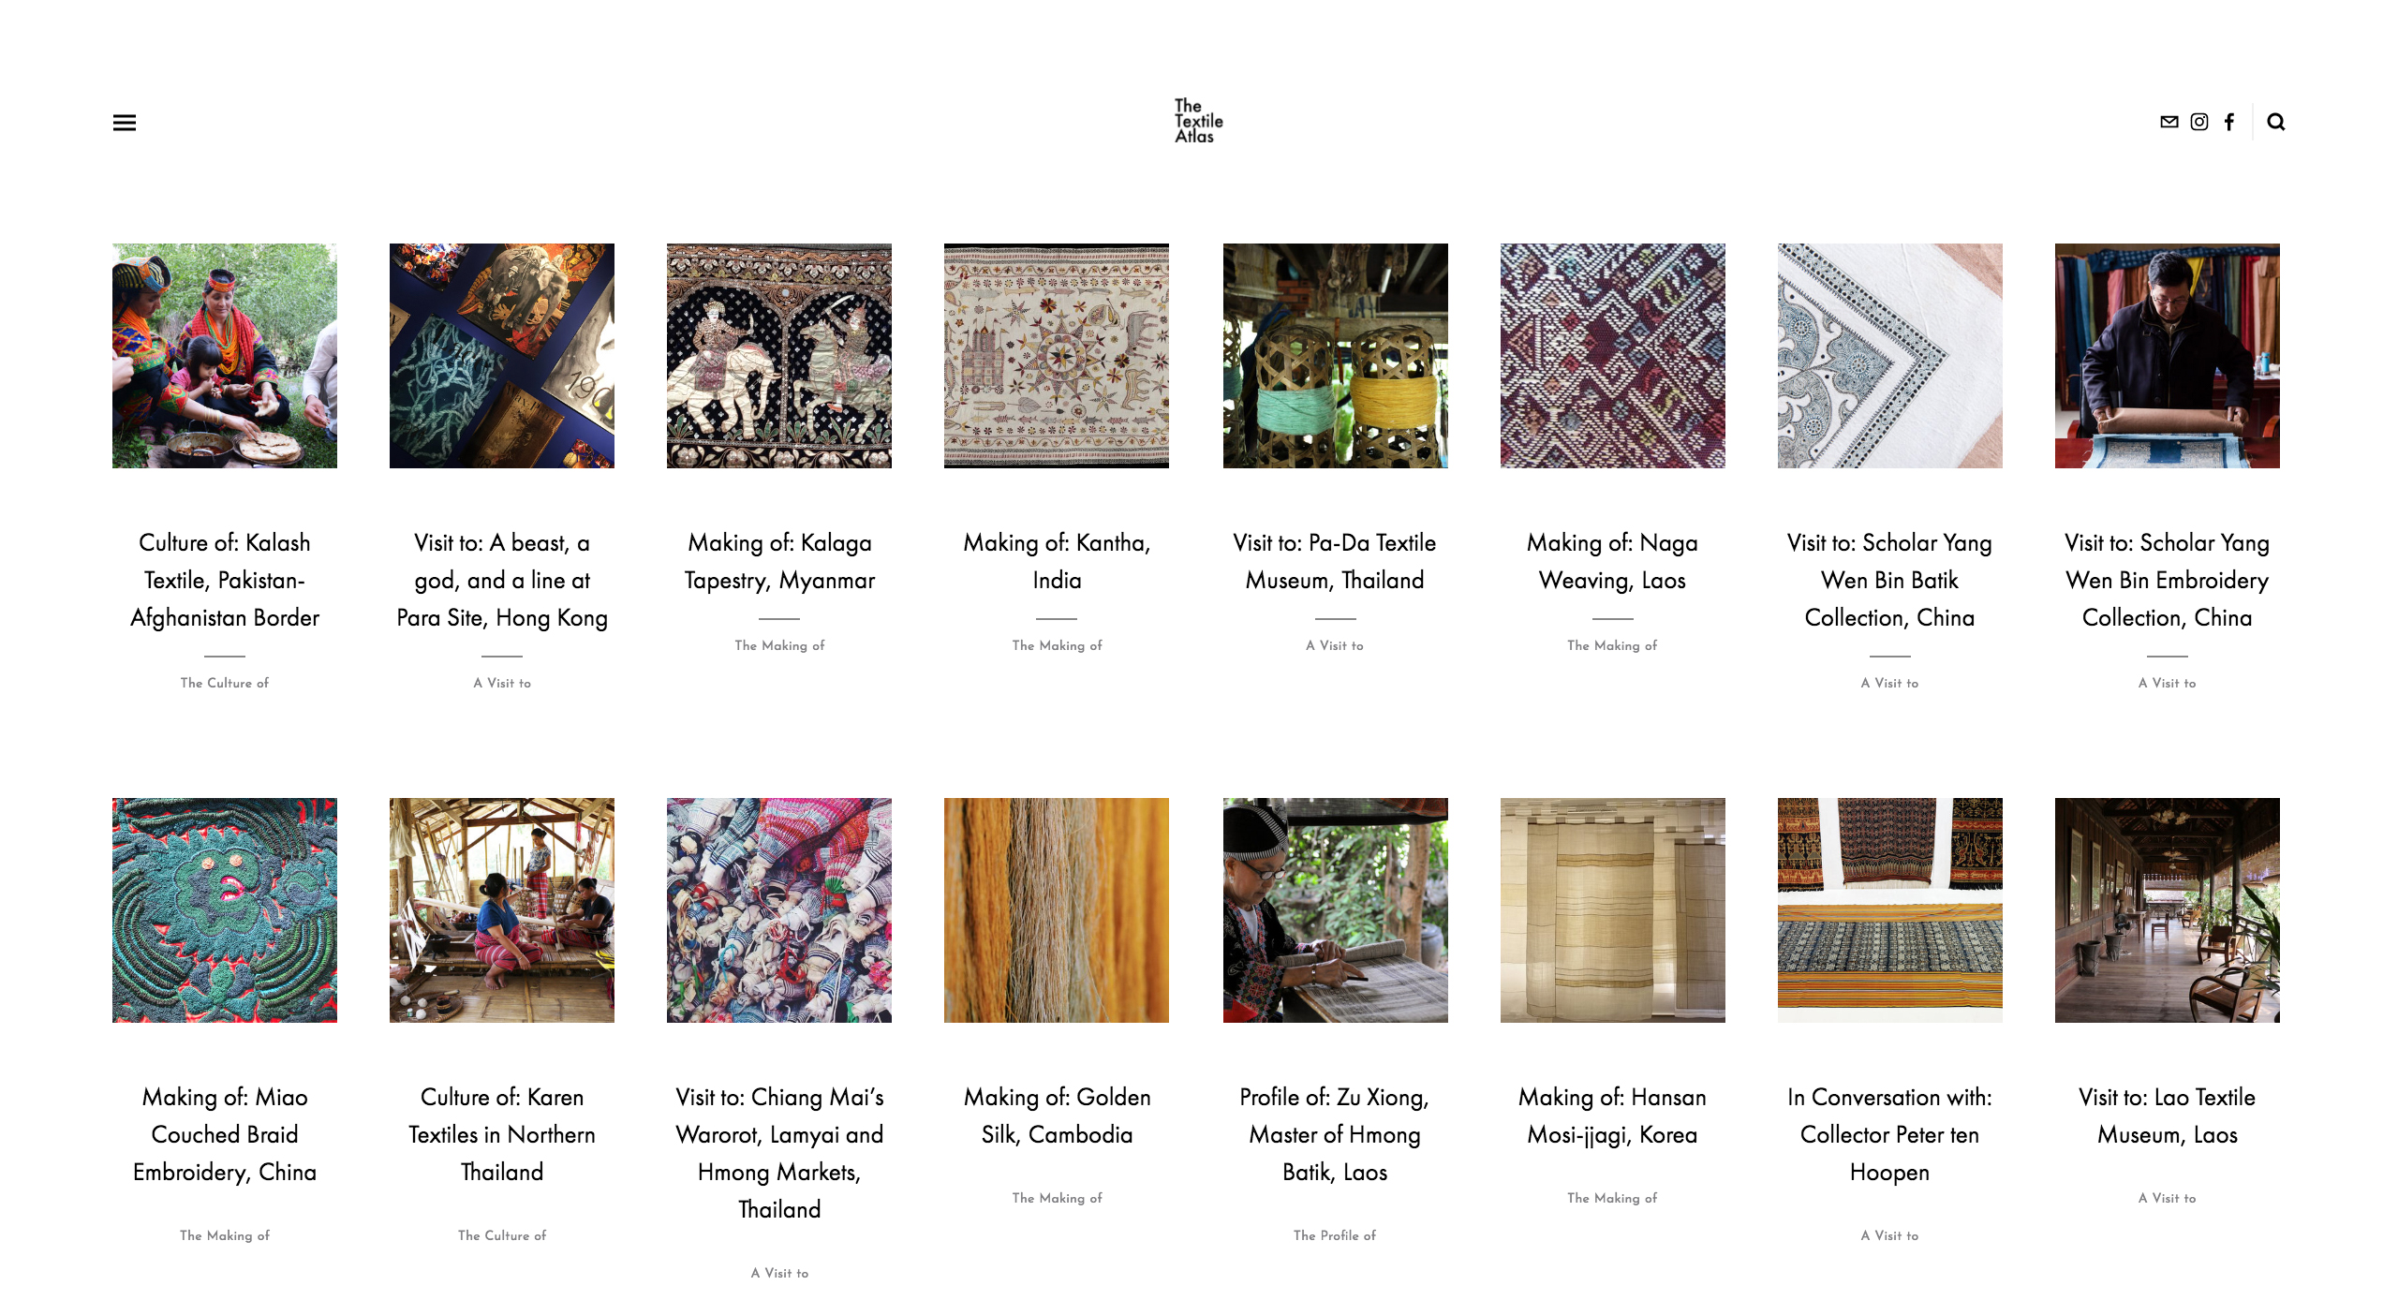Viewport: 2398px width, 1315px height.
Task: Open 'Visit to: Pa-Da Textile Museum' link
Action: point(1335,561)
